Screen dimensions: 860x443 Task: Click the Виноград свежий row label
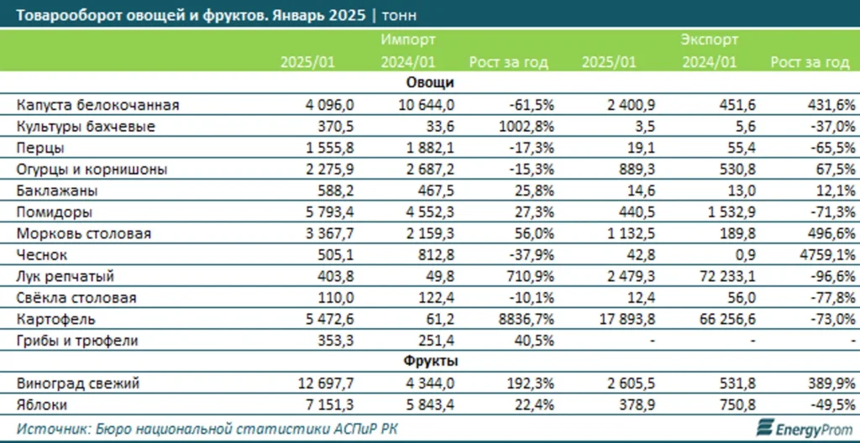(78, 383)
